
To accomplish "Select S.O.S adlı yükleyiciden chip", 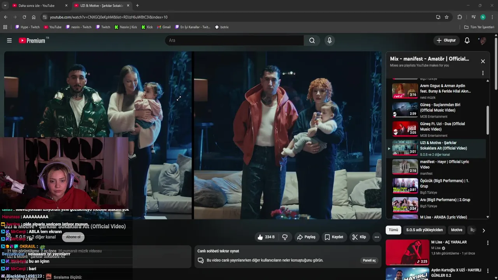I will [x=424, y=230].
